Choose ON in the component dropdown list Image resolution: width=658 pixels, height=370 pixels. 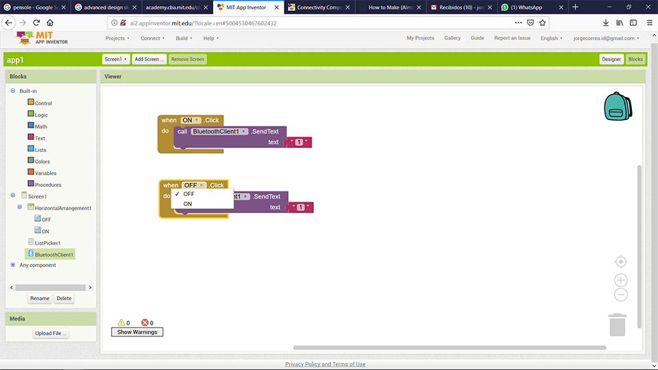coord(202,204)
